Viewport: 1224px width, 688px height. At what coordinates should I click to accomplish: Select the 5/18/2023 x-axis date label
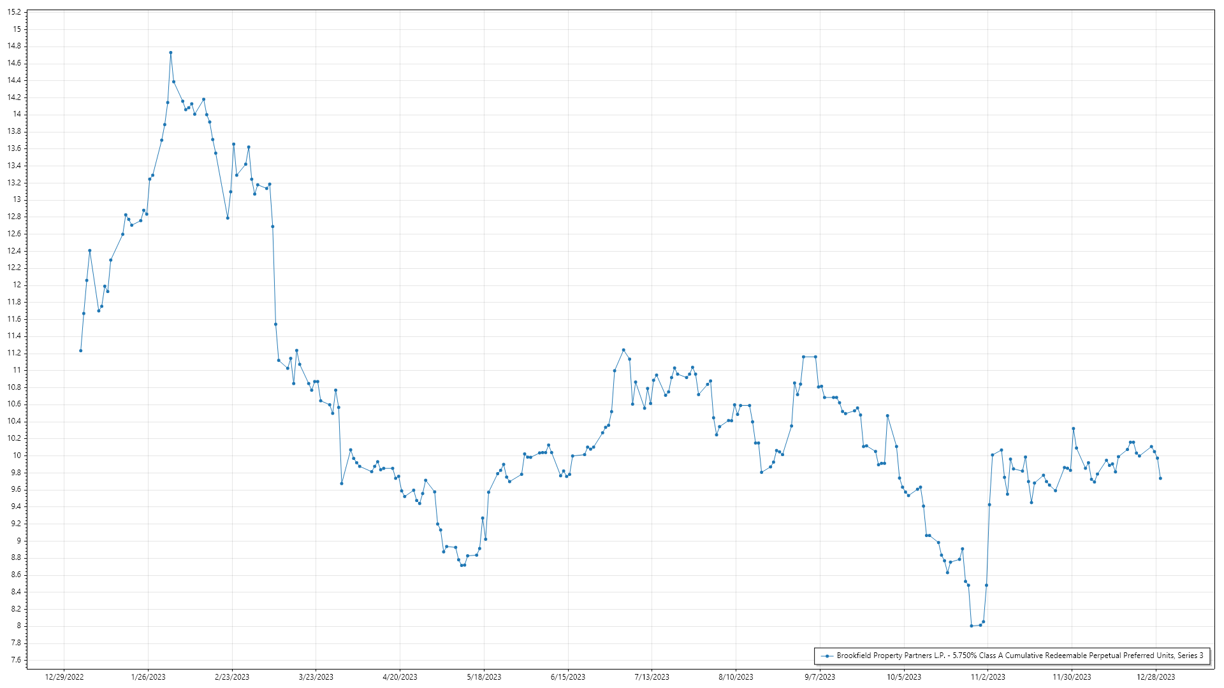(x=484, y=677)
